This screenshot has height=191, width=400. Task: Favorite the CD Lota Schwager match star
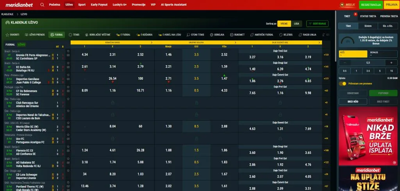(x=68, y=171)
